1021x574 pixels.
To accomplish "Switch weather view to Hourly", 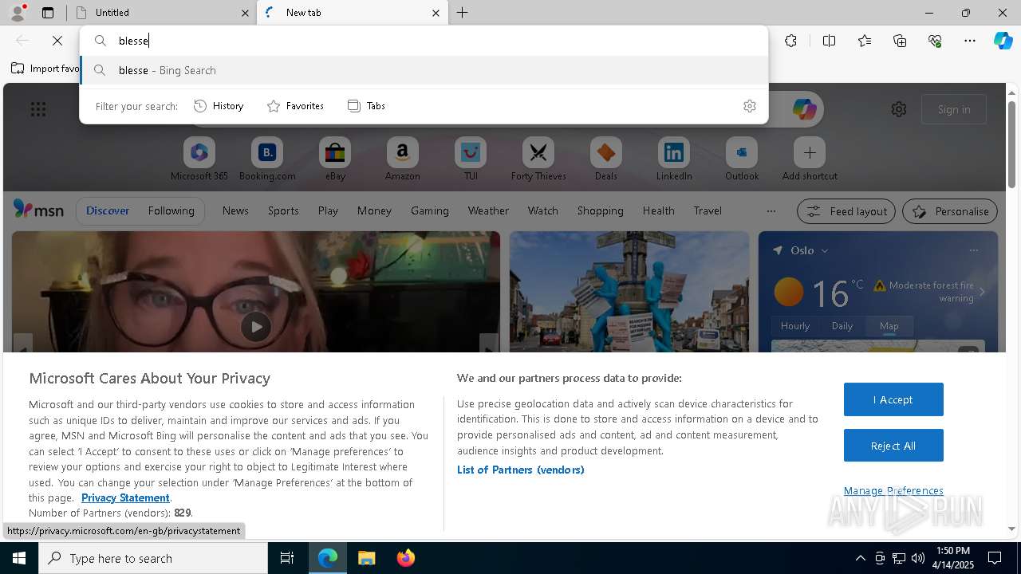I will pos(795,326).
